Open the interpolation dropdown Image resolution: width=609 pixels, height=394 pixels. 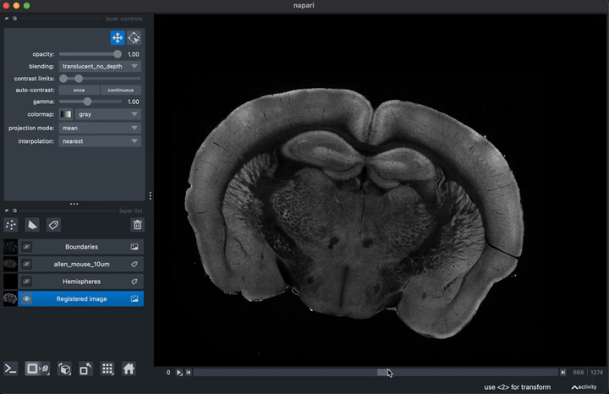tap(100, 141)
